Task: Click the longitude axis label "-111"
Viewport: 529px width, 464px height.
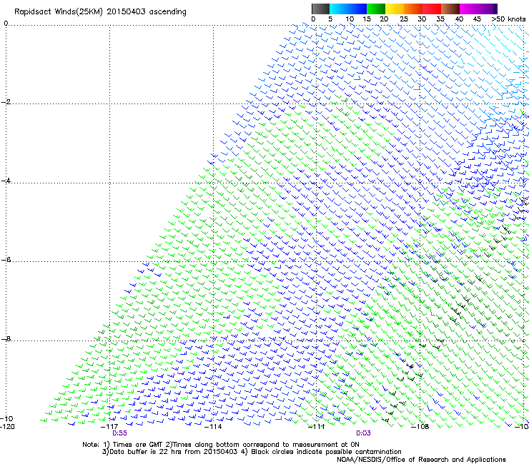Action: click(317, 427)
